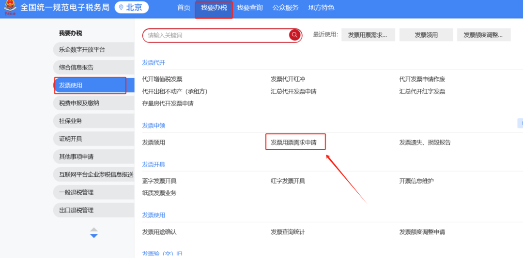The image size is (523, 258).
Task: Open the 发票查询统计 link
Action: pos(288,232)
